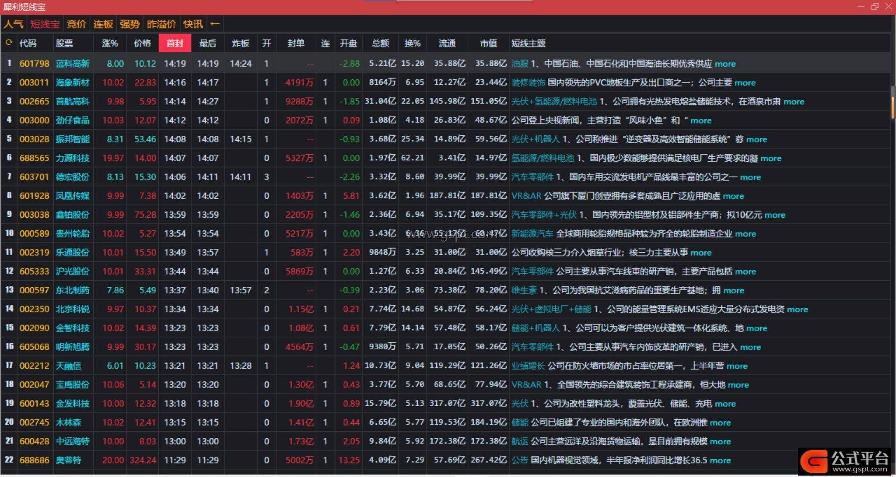The image size is (896, 477).
Task: Click stock code 688686
Action: [34, 460]
